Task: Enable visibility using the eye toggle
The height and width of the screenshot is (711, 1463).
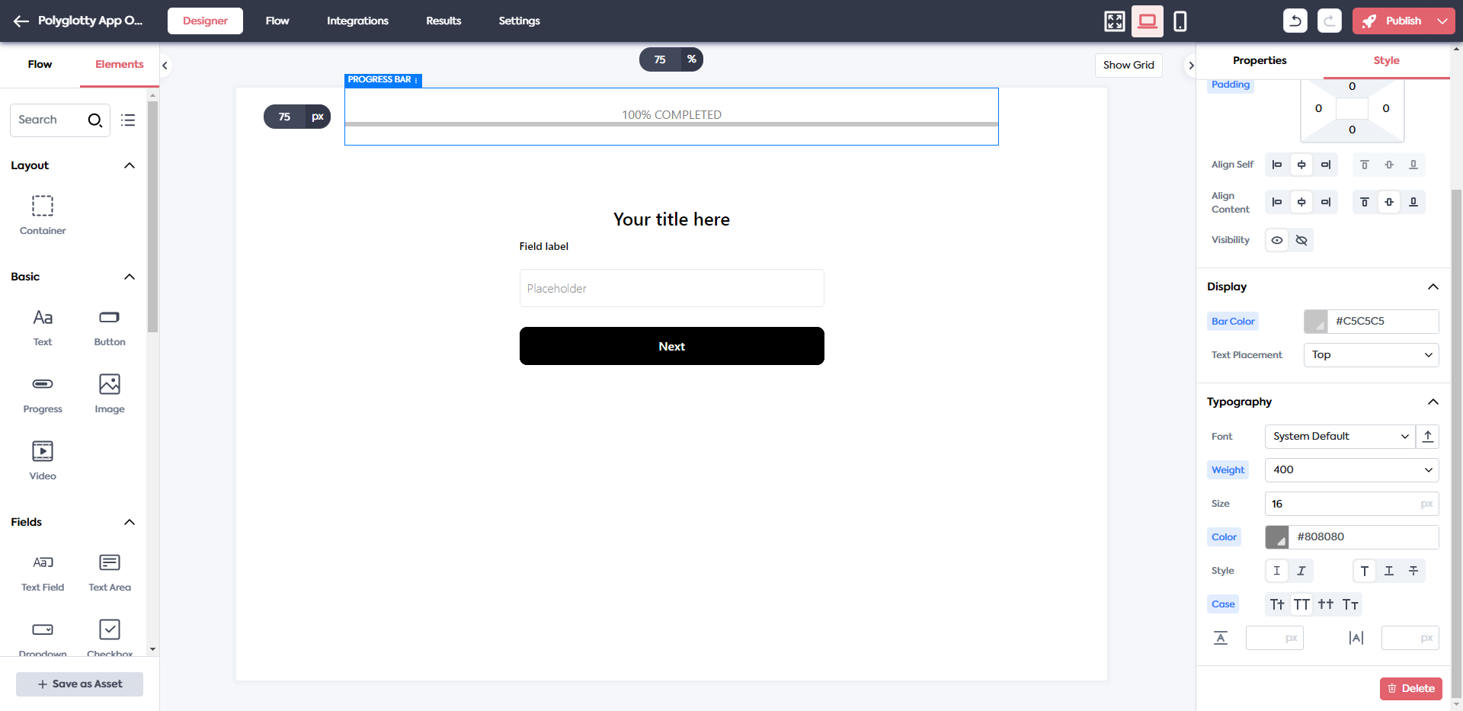Action: click(1276, 240)
